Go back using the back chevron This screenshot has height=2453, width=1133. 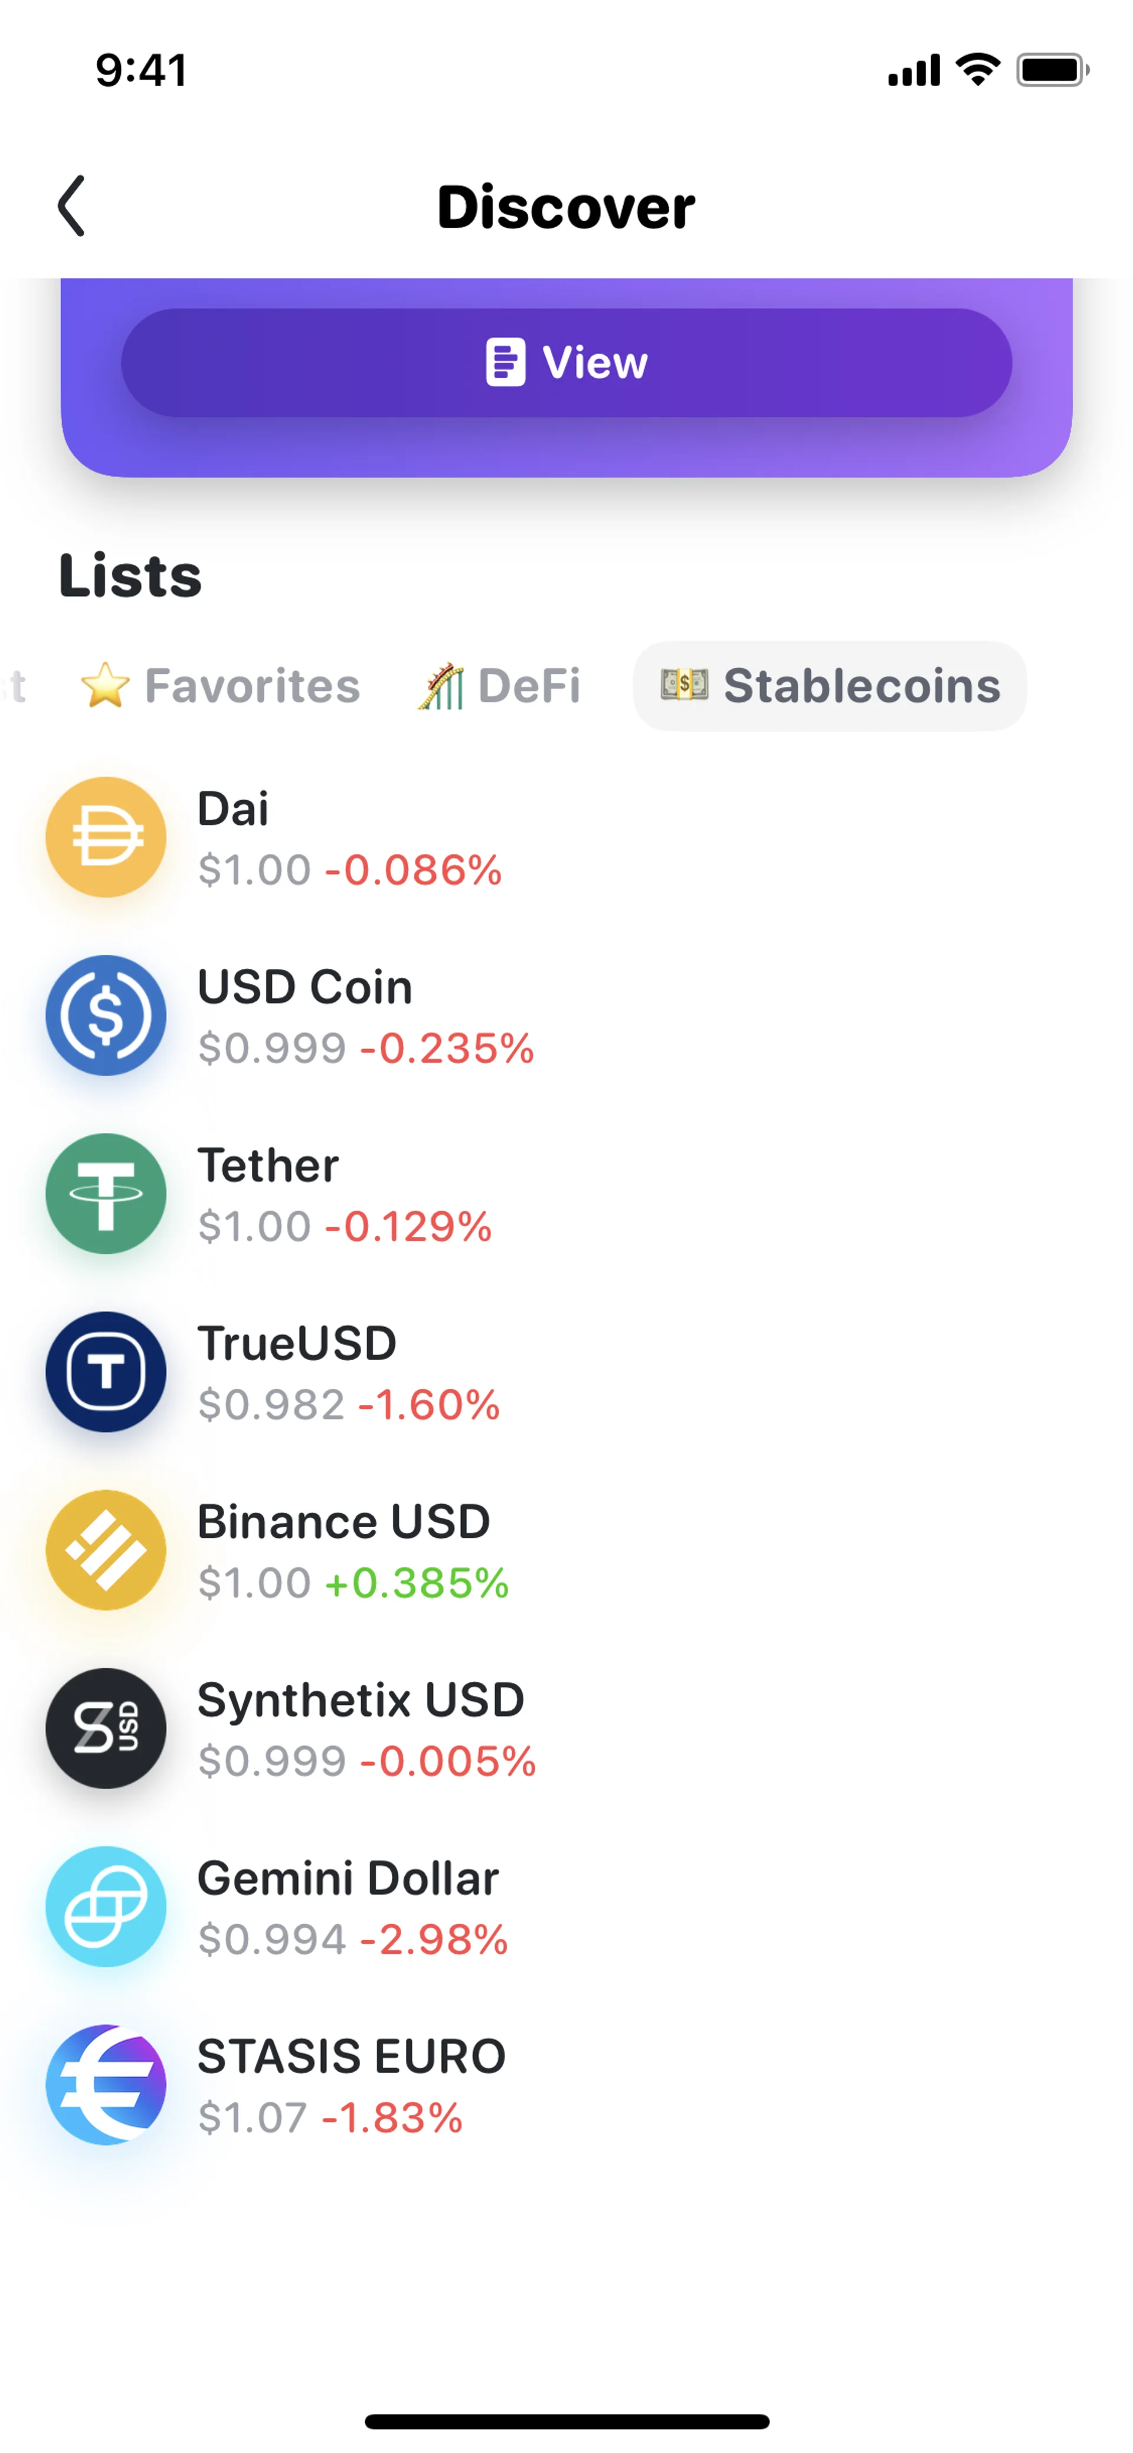pyautogui.click(x=71, y=206)
